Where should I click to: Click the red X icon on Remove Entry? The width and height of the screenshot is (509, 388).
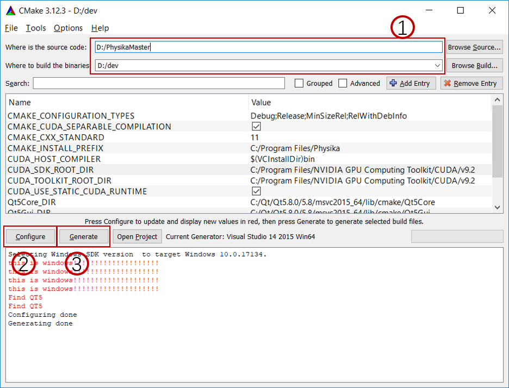tap(448, 83)
